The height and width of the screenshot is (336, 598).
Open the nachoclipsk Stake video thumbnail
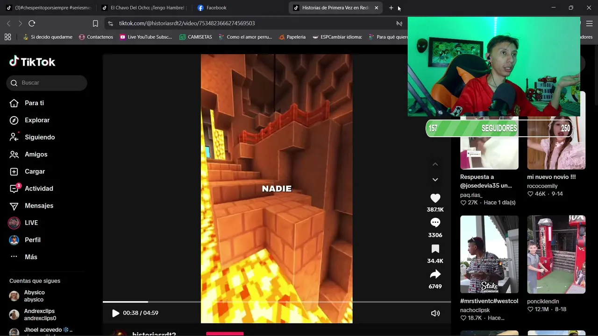coord(489,254)
